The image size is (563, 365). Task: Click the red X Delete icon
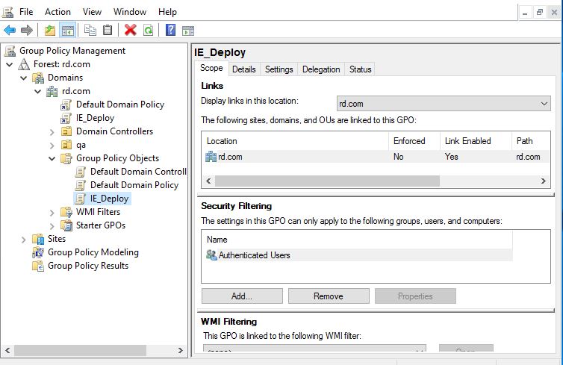tap(131, 30)
